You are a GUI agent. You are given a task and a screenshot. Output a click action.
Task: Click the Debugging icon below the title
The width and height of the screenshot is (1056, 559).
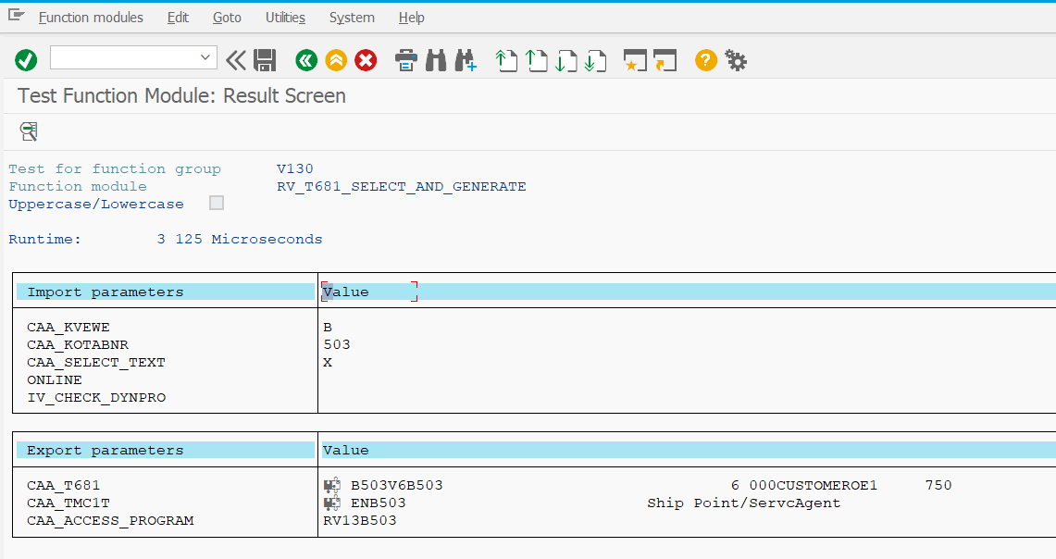click(x=28, y=131)
